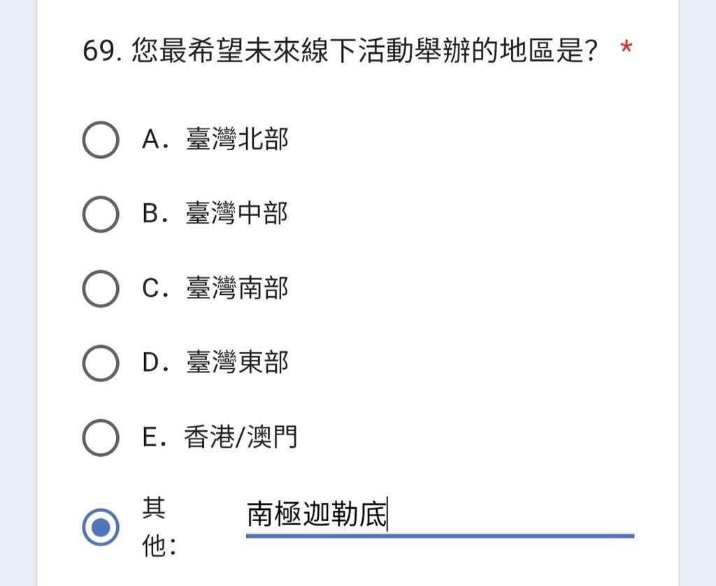
Task: Pick the radio circle for C. 臺灣南部
Action: tap(101, 288)
